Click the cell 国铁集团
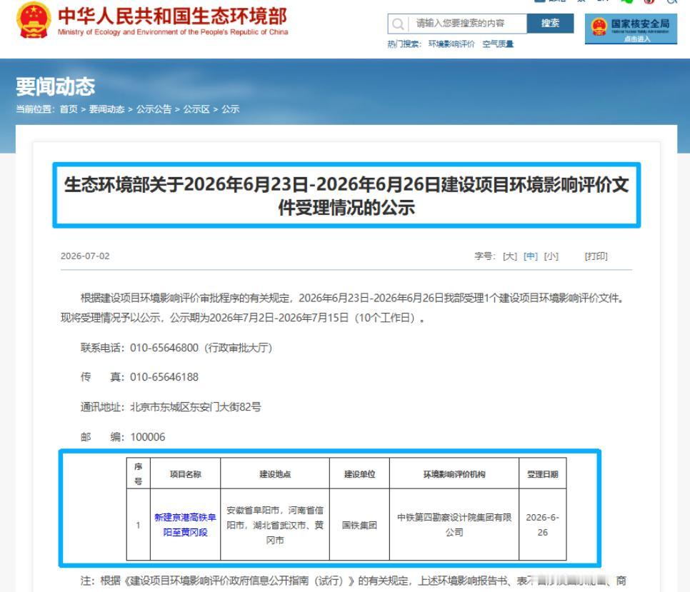 (359, 525)
